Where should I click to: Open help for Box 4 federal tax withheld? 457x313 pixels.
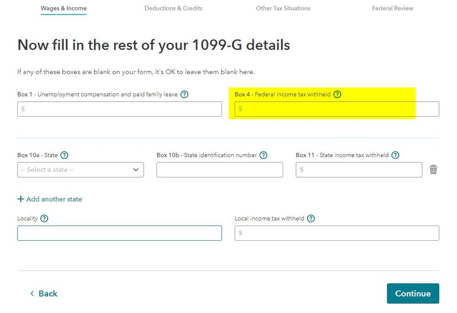point(337,95)
